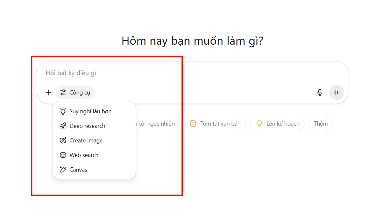Open the Công cụ tools dropdown
This screenshot has width=376, height=224.
[x=75, y=93]
